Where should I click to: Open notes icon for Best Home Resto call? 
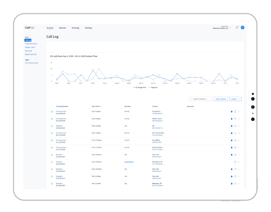(x=235, y=133)
